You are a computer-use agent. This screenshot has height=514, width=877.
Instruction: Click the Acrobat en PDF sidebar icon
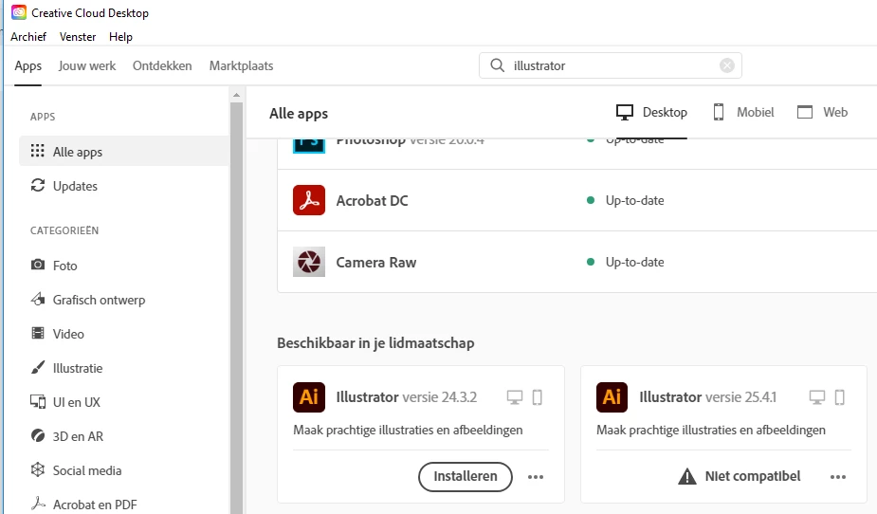(38, 504)
